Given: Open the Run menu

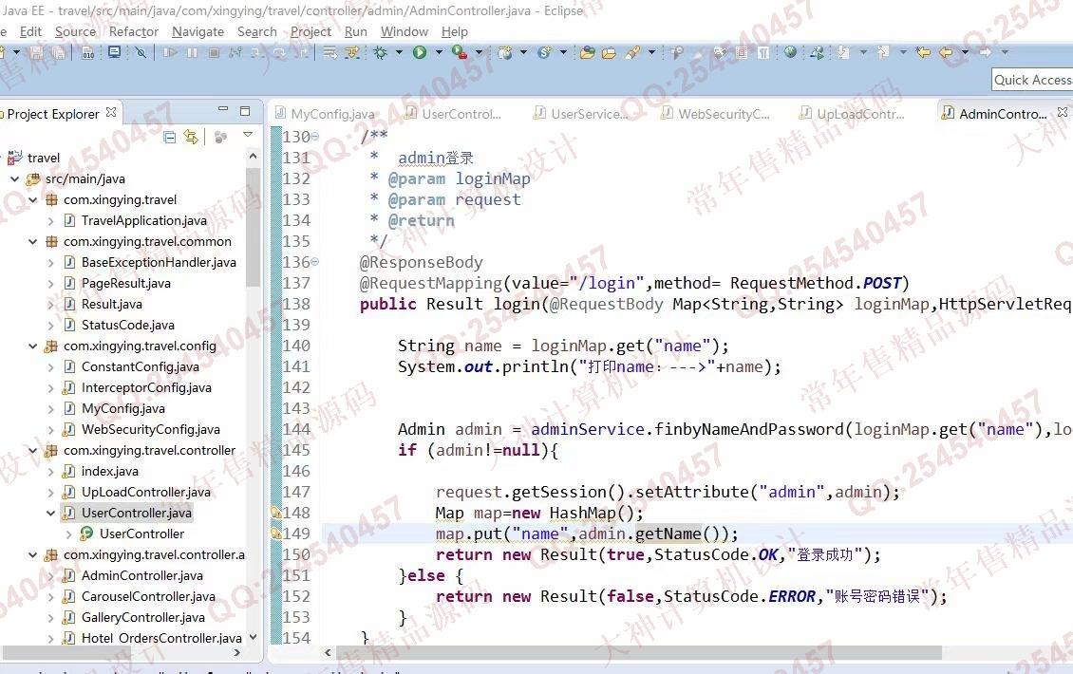Looking at the screenshot, I should coord(356,31).
